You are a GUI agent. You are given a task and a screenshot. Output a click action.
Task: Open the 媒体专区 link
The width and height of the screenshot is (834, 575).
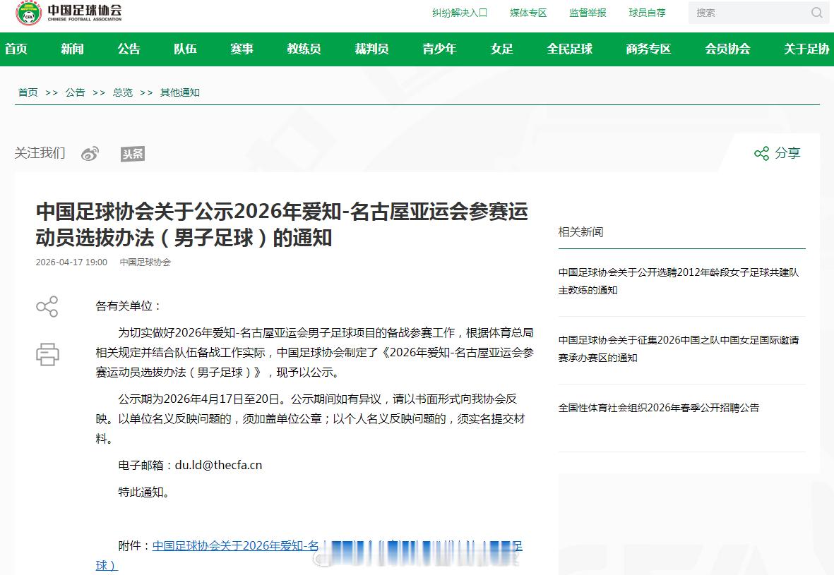528,12
